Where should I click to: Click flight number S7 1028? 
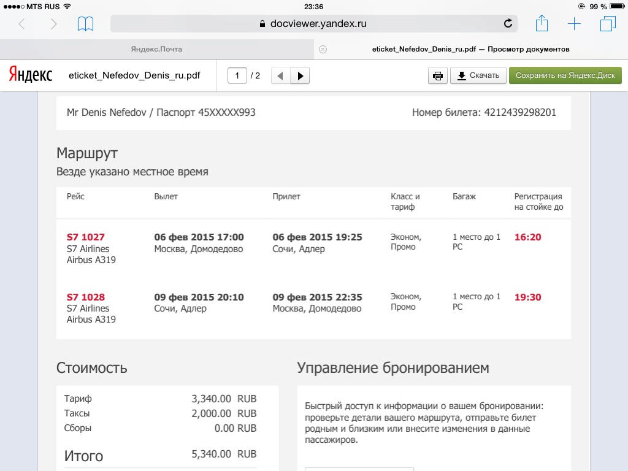[x=86, y=297]
